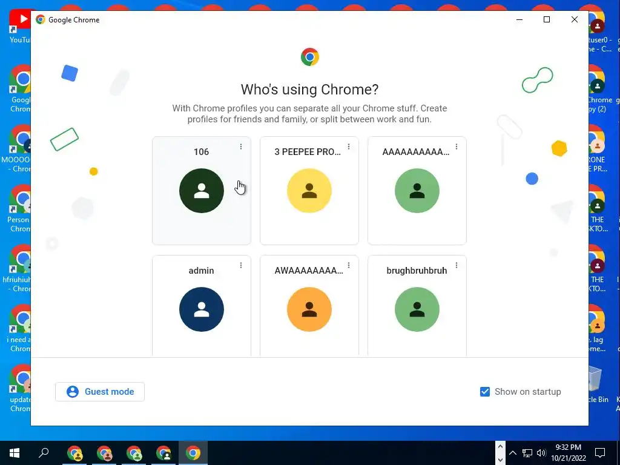
Task: Click taskbar overflow up arrow
Action: coord(500,447)
